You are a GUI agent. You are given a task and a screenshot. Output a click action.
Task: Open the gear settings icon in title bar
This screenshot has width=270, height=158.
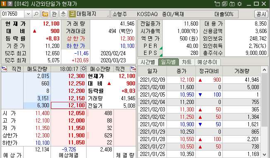pyautogui.click(x=239, y=4)
